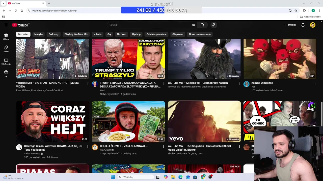Screen dimensions: 323x181
Task: Focus the Chrome address bar URL
Action: point(55,11)
